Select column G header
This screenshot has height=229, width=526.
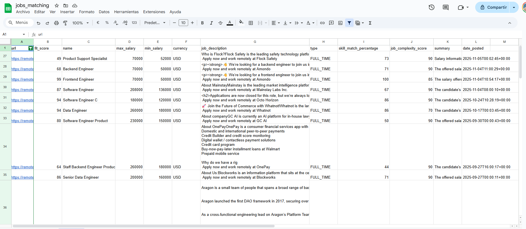point(255,42)
